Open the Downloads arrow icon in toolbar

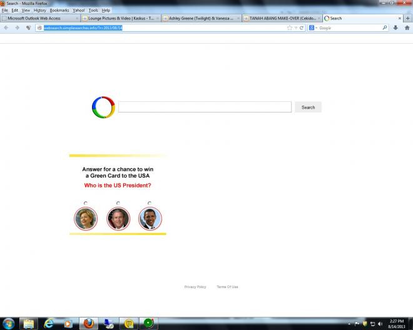point(395,28)
